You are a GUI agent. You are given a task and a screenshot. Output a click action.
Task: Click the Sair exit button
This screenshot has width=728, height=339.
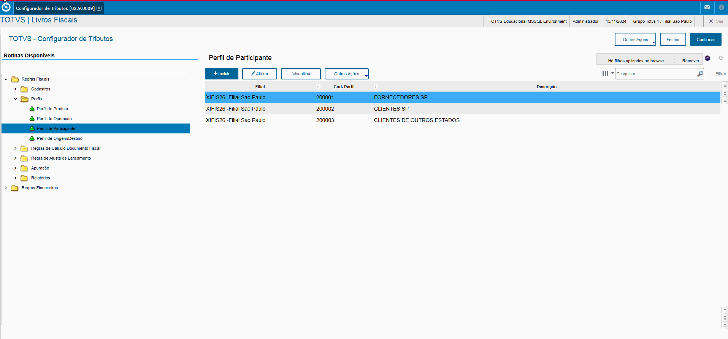[716, 21]
